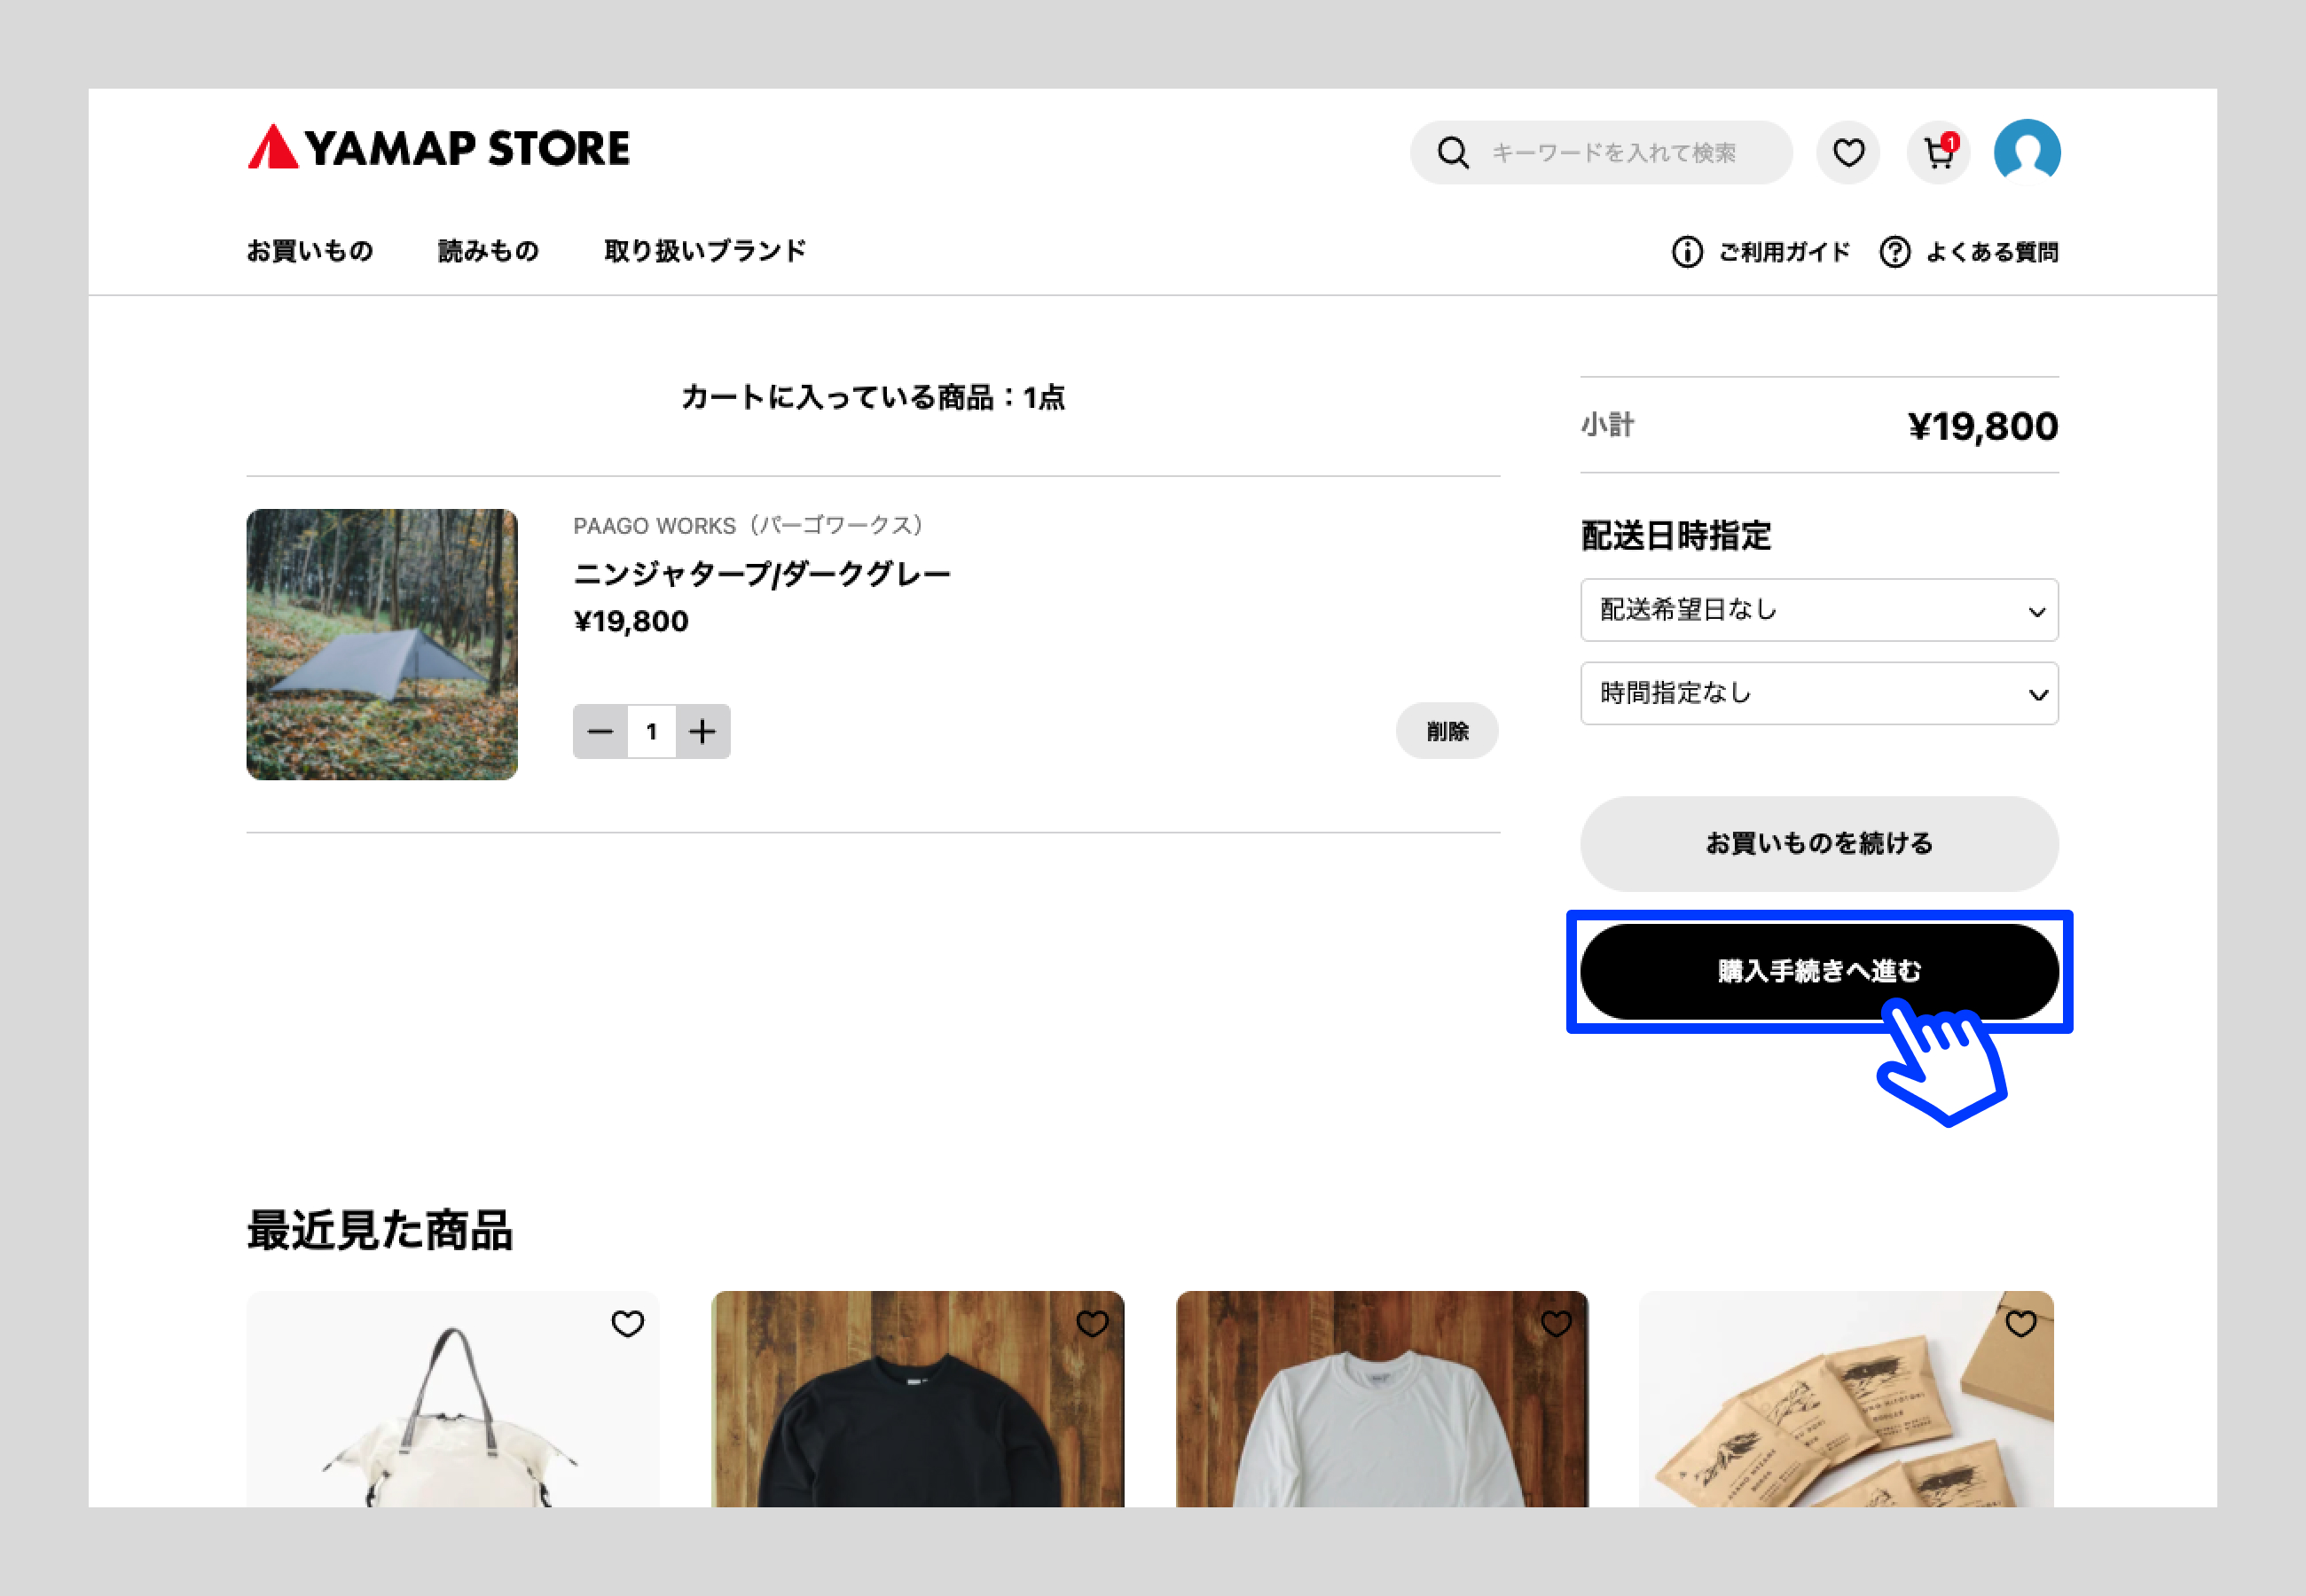The height and width of the screenshot is (1596, 2306).
Task: Click the カートに入っている商品：1点 heading
Action: pos(873,398)
